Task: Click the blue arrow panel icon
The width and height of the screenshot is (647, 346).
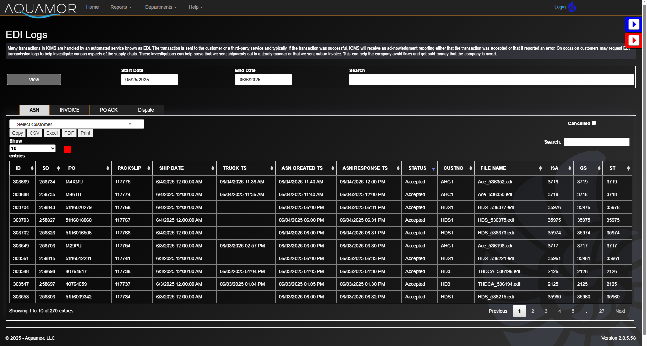Action: [x=634, y=24]
